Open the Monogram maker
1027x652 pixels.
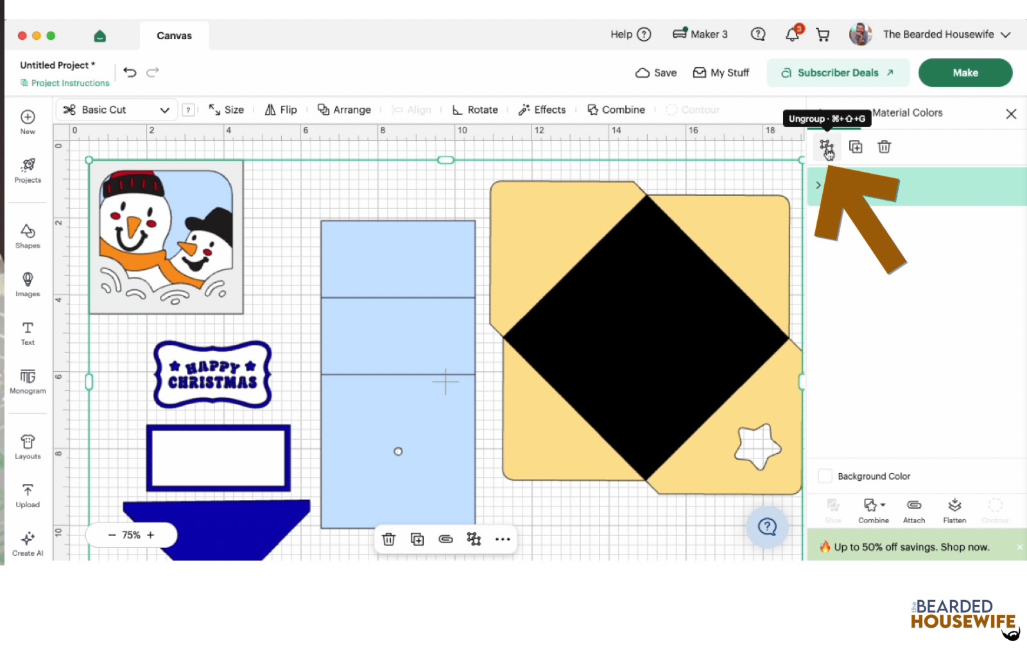(28, 381)
